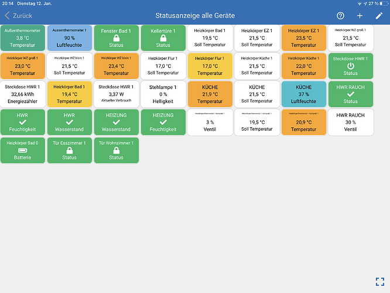Toggle Steckdose HWR 1 power status

point(350,66)
